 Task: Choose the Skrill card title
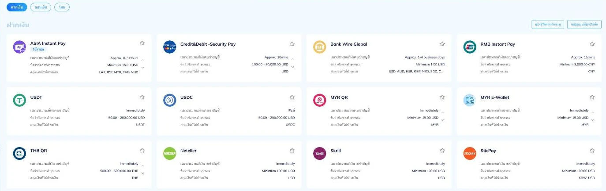click(x=335, y=150)
